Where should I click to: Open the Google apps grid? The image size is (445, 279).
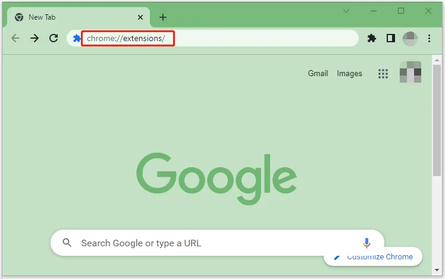click(383, 74)
